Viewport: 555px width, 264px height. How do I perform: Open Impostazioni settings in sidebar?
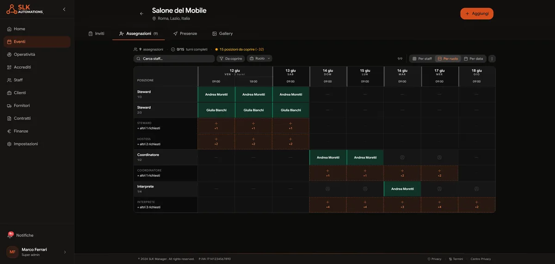pos(37,144)
